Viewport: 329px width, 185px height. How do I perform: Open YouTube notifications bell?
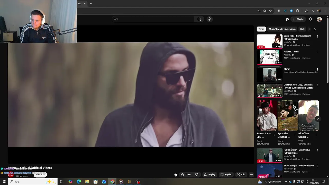click(x=310, y=19)
